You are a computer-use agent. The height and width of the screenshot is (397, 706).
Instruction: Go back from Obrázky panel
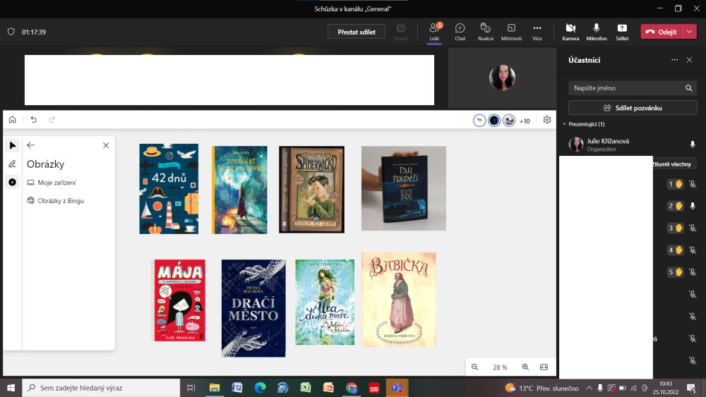click(30, 145)
